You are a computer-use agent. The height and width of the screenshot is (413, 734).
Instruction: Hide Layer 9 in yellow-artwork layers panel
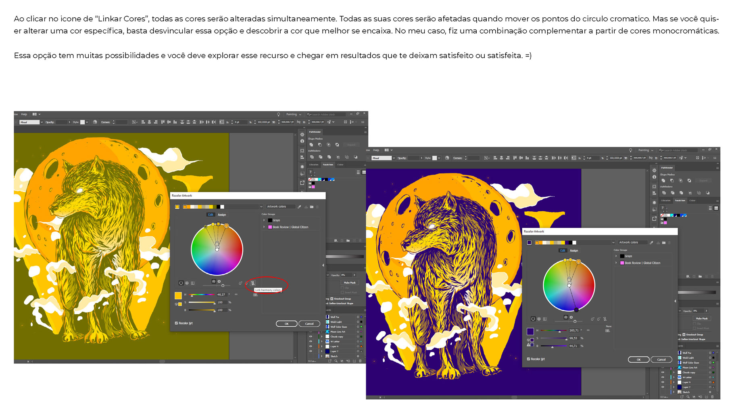[311, 346]
